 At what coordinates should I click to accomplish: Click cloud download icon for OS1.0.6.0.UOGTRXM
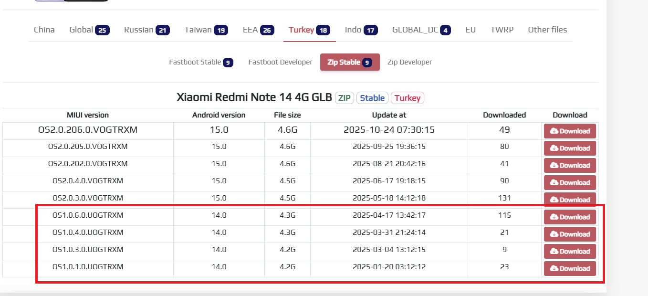[554, 217]
